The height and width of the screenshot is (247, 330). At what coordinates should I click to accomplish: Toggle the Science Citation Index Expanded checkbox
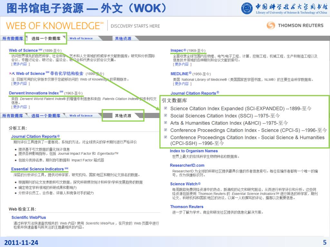tap(166, 108)
